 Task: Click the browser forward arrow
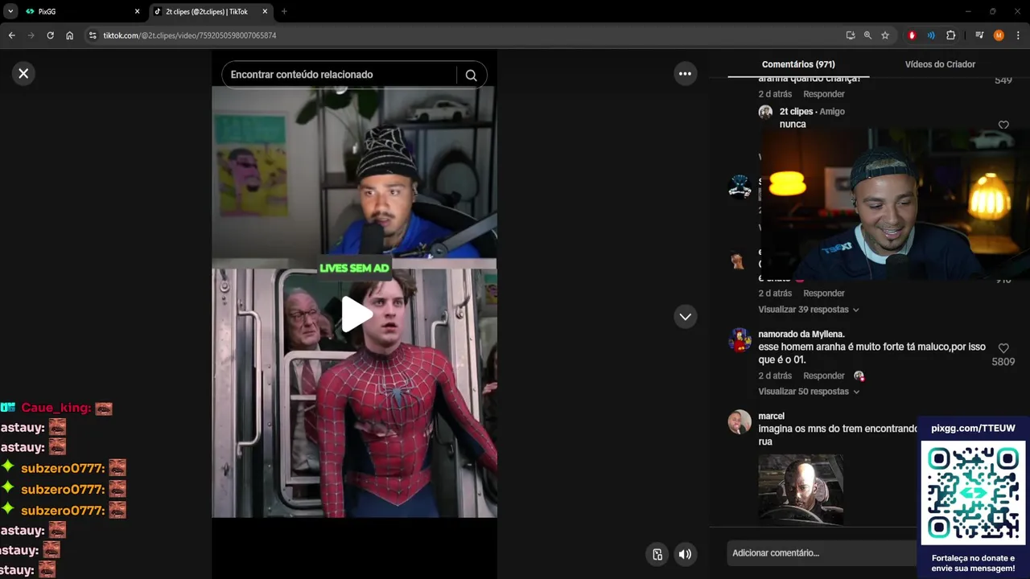[x=31, y=35]
